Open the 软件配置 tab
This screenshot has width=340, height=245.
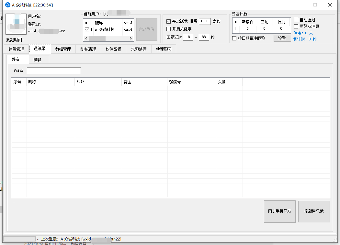coord(113,49)
